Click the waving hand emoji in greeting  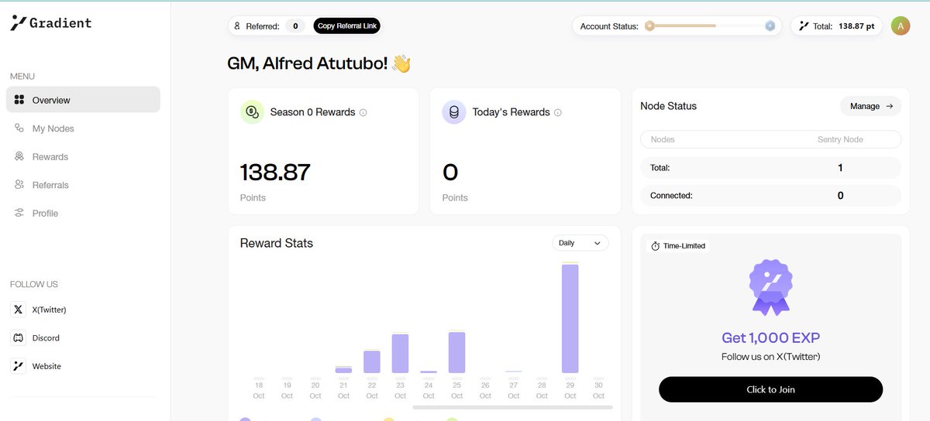click(401, 63)
